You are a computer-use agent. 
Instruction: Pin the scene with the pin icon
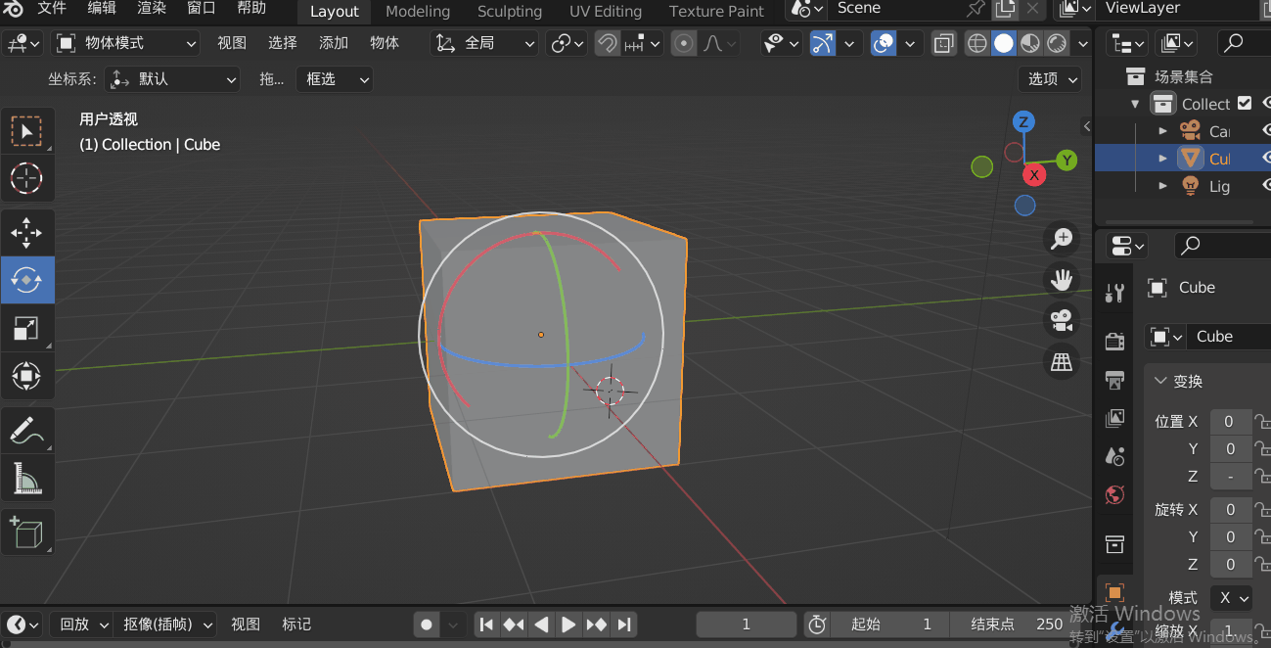coord(976,9)
